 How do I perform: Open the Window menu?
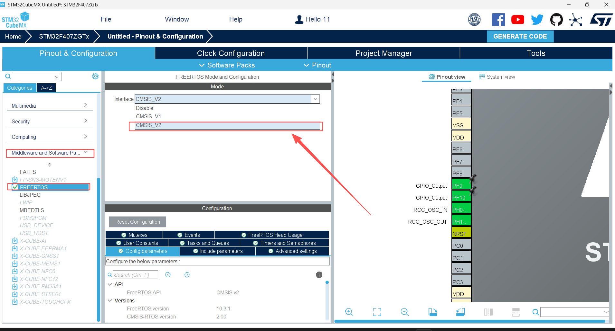click(x=177, y=19)
